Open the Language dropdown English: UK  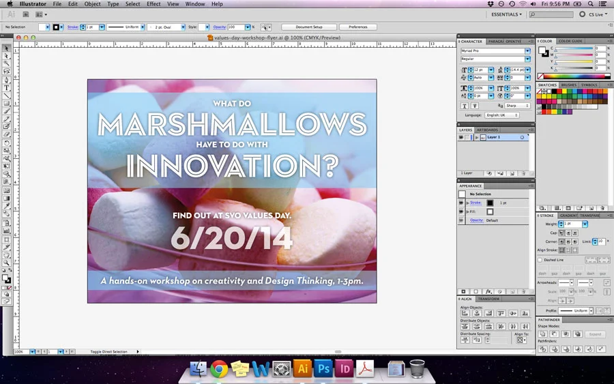coord(502,115)
